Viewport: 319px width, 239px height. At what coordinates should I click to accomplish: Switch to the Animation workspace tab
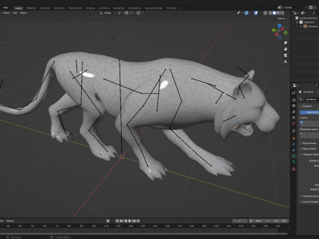104,8
